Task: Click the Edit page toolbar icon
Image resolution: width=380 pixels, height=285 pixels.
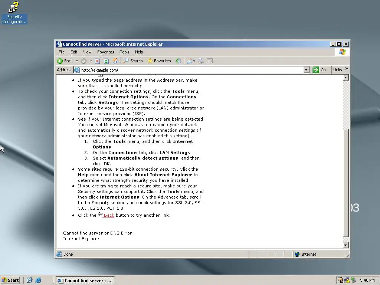Action: [210, 61]
